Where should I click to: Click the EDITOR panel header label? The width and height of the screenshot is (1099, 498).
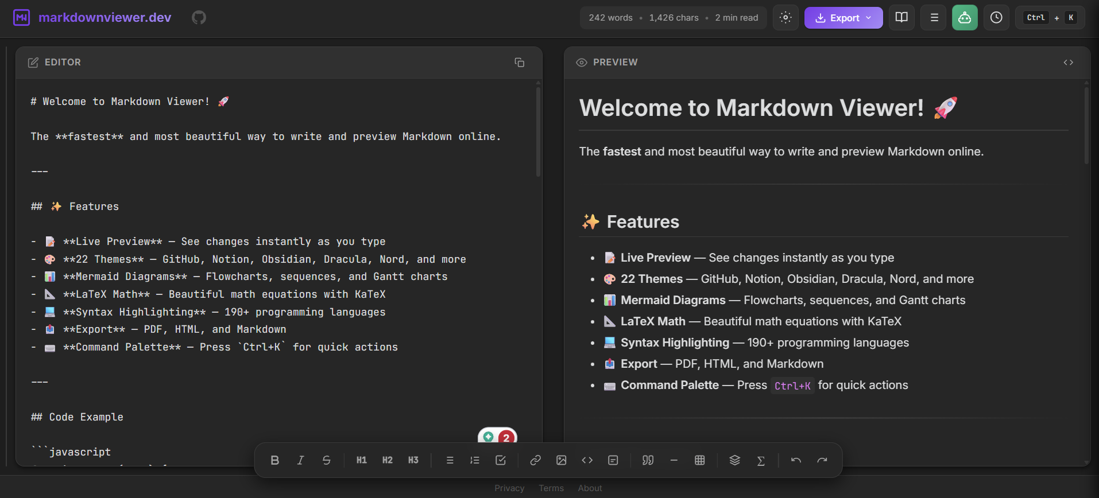tap(63, 63)
